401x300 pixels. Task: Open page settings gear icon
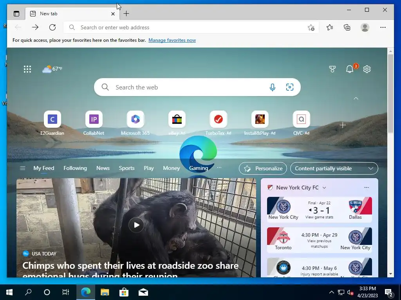(367, 69)
